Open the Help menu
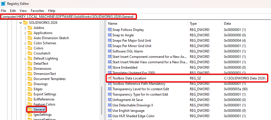This screenshot has height=120, width=271. click(52, 11)
